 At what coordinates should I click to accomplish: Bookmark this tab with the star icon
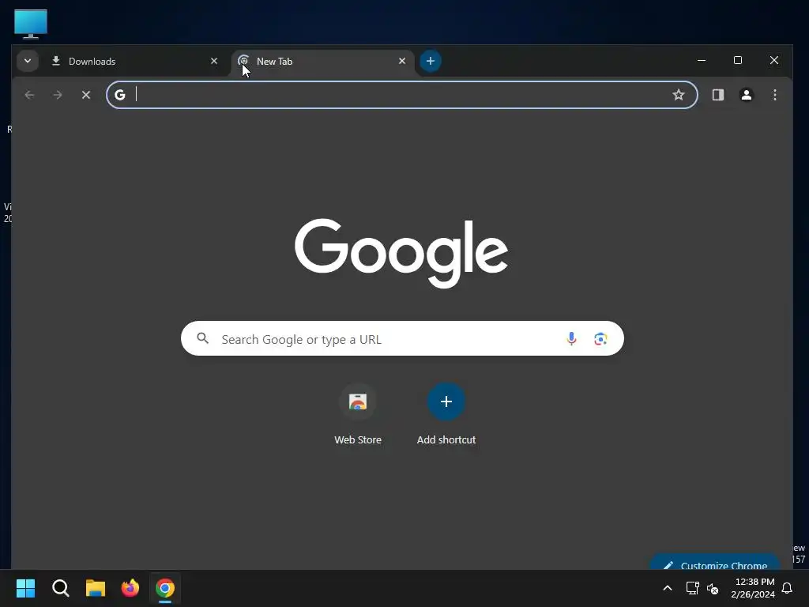click(679, 95)
